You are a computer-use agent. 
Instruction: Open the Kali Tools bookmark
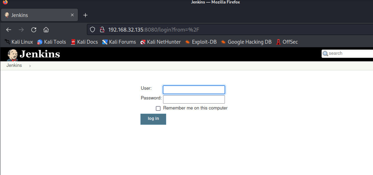51,42
